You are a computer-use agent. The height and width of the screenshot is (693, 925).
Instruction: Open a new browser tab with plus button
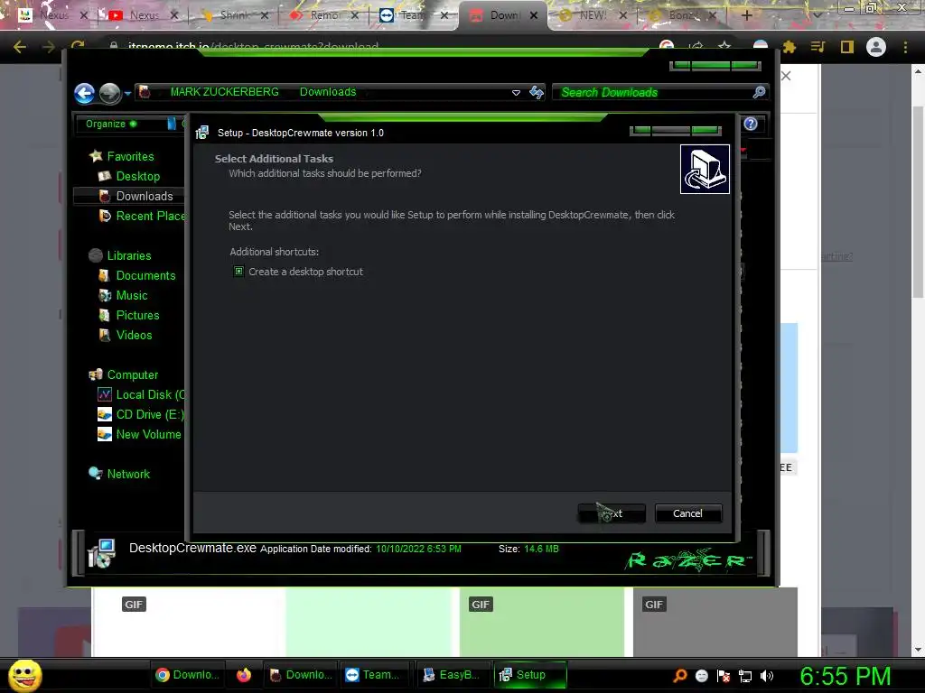click(x=746, y=15)
